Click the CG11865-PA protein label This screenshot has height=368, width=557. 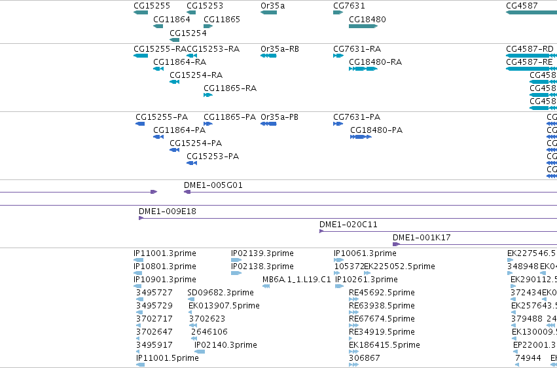click(230, 117)
